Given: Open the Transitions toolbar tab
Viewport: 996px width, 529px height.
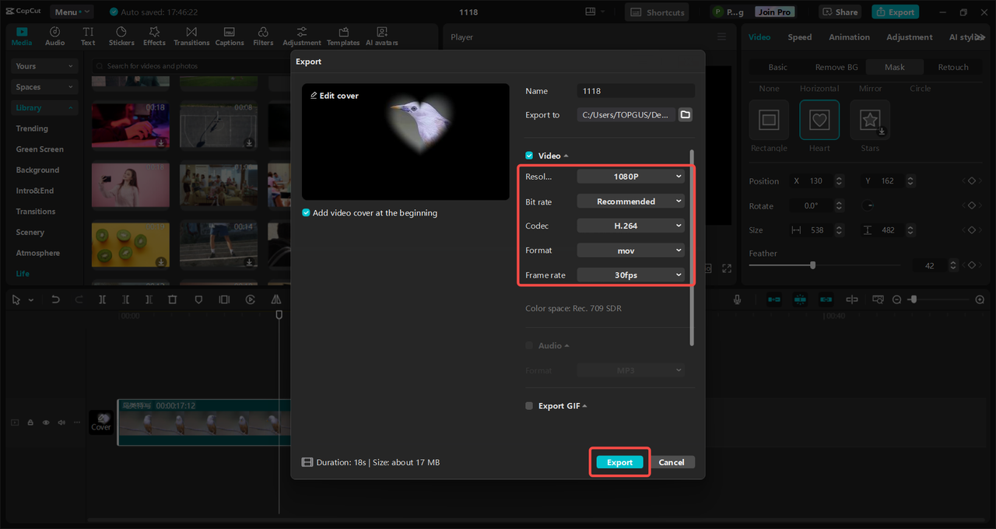Looking at the screenshot, I should click(191, 36).
